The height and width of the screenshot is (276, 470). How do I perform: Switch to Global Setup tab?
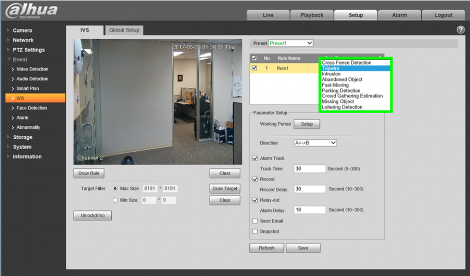tap(124, 30)
